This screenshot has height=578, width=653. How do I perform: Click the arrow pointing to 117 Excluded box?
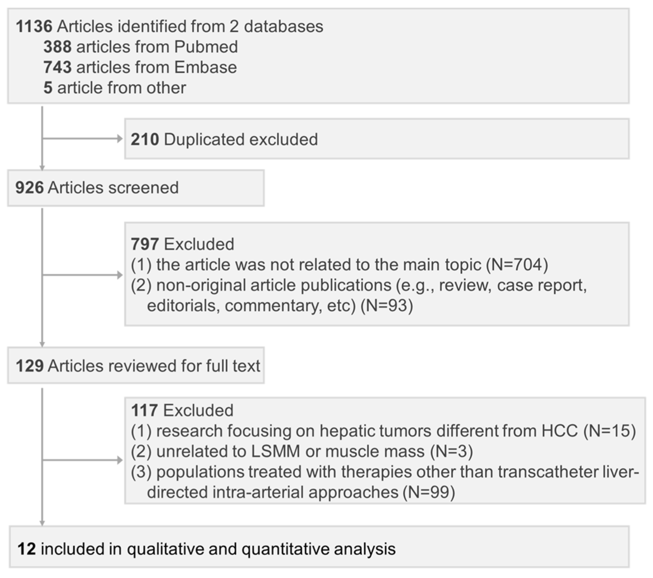(x=119, y=461)
